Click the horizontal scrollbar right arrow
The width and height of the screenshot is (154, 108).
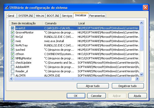click(x=137, y=79)
